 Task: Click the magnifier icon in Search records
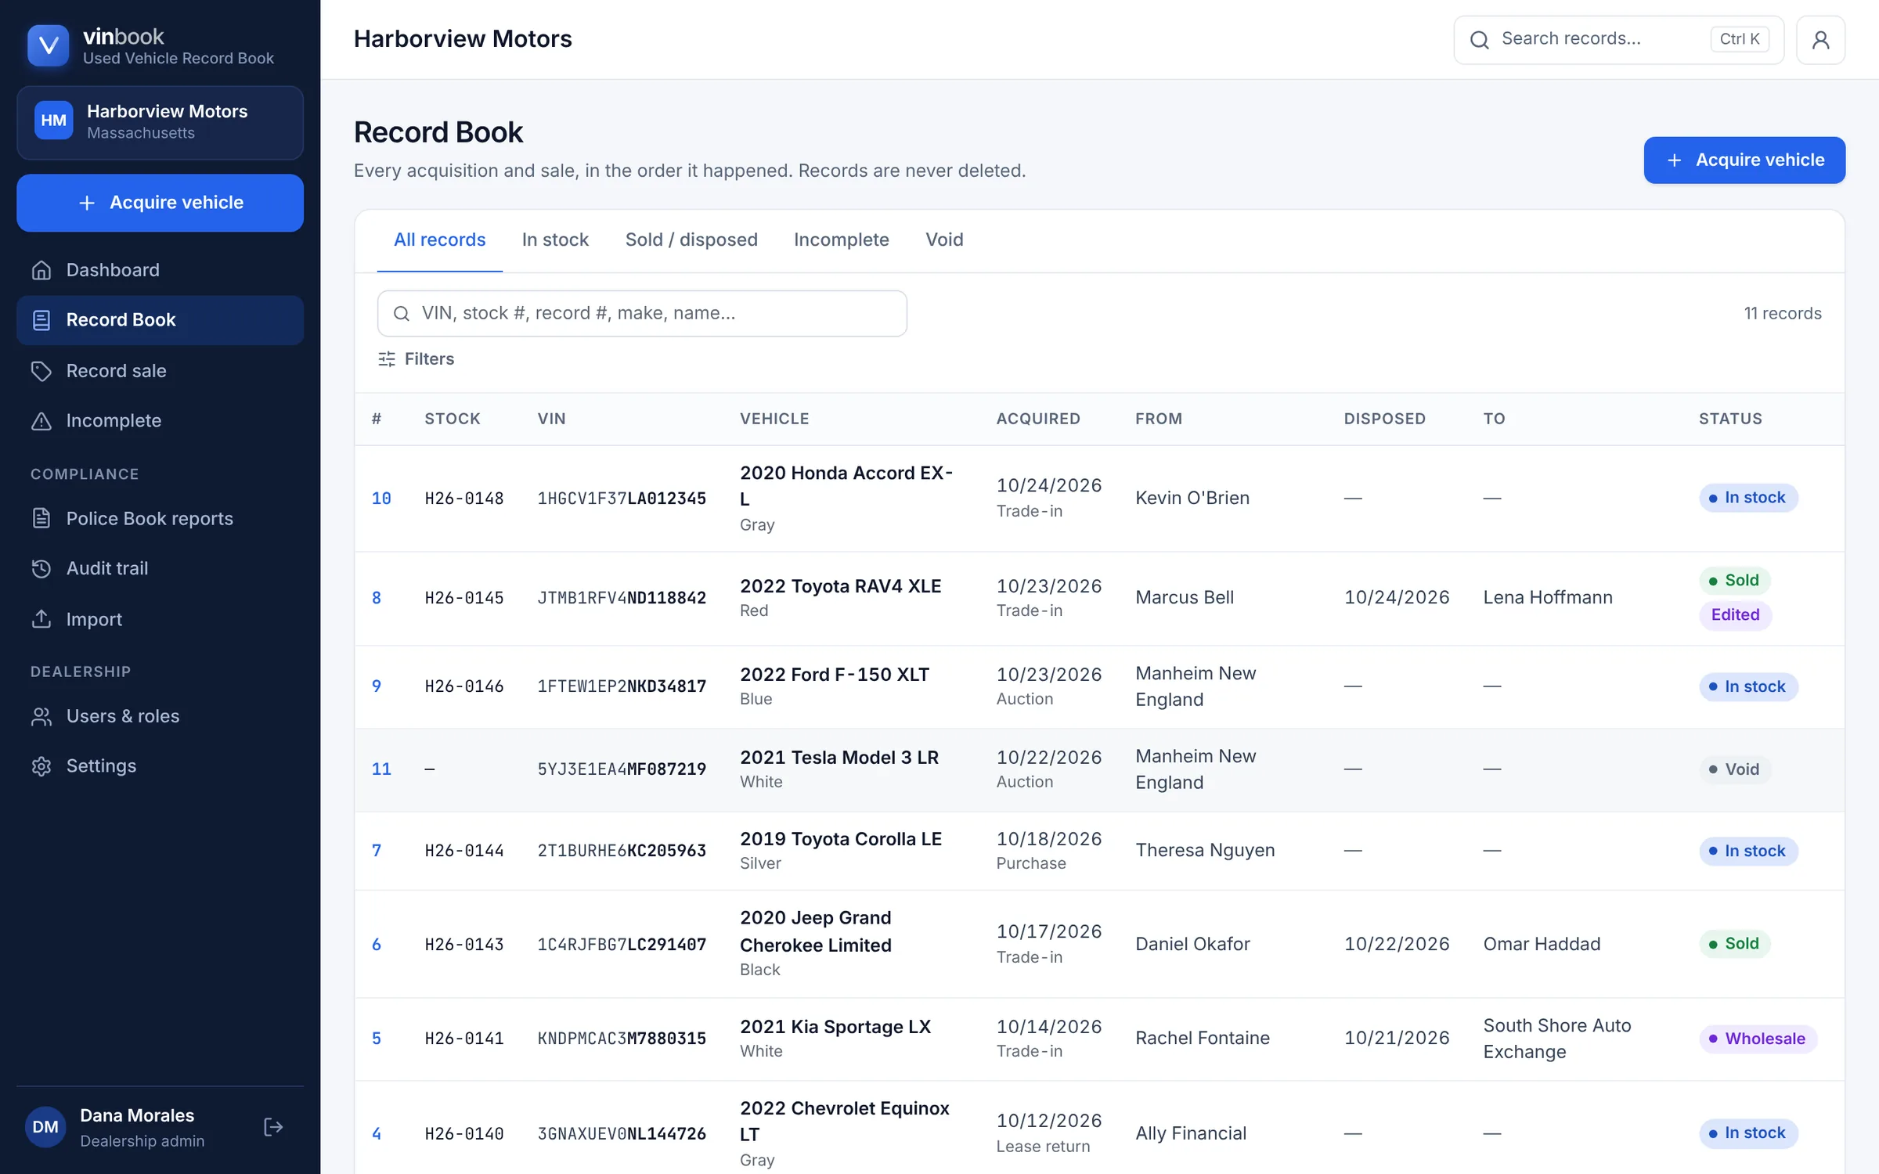(1479, 40)
